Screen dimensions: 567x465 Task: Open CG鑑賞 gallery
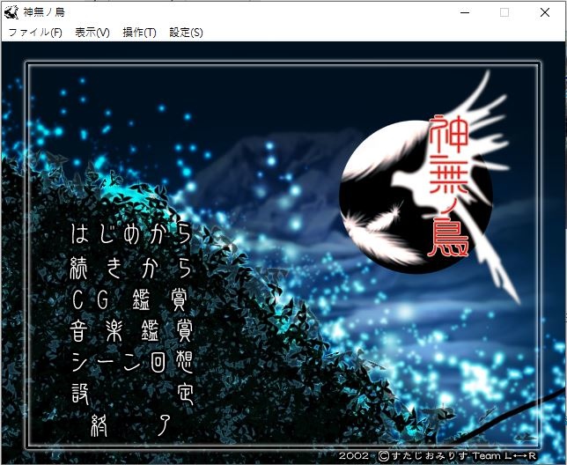coord(131,299)
